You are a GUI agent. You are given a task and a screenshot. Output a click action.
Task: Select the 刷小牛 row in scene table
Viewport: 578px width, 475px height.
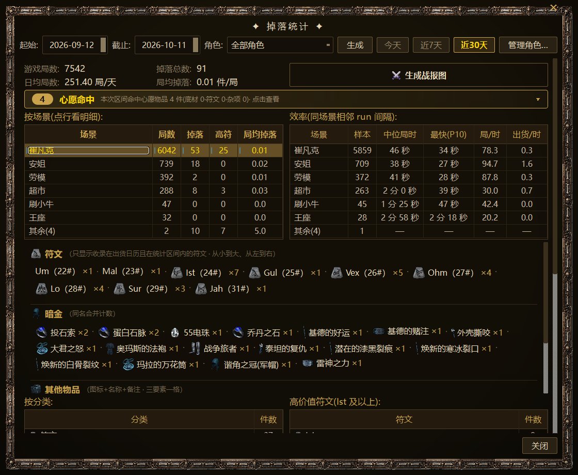(154, 204)
